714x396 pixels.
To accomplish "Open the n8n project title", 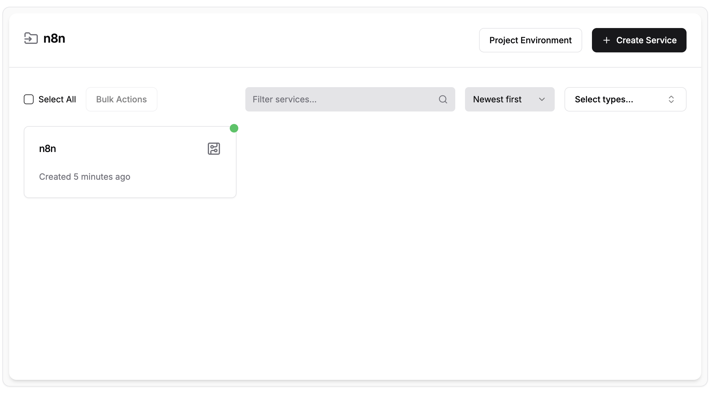I will 54,39.
